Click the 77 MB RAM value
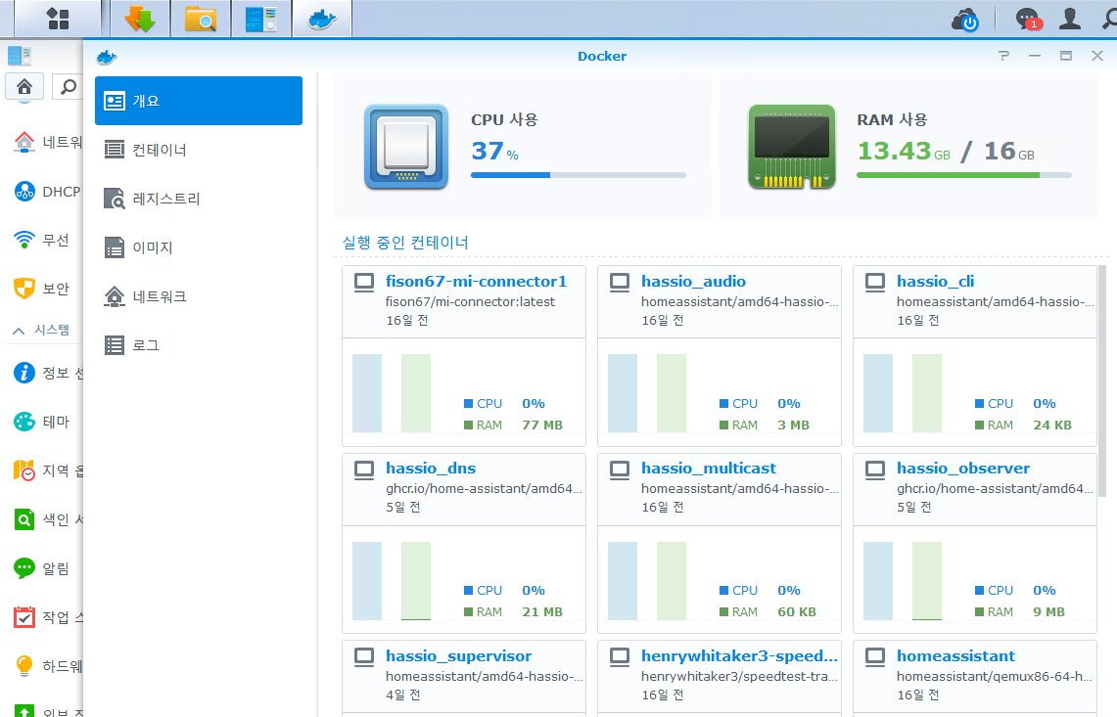 (x=542, y=426)
